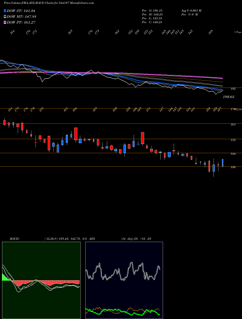
Task: Click the 152 price axis label
Action: click(233, 140)
